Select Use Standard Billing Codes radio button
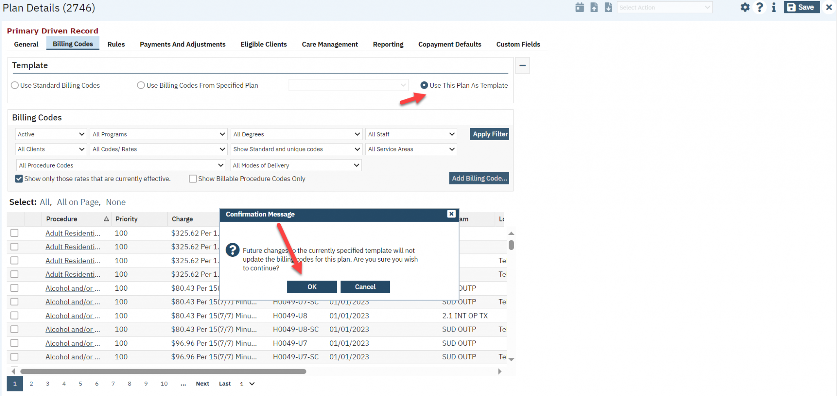 (15, 85)
